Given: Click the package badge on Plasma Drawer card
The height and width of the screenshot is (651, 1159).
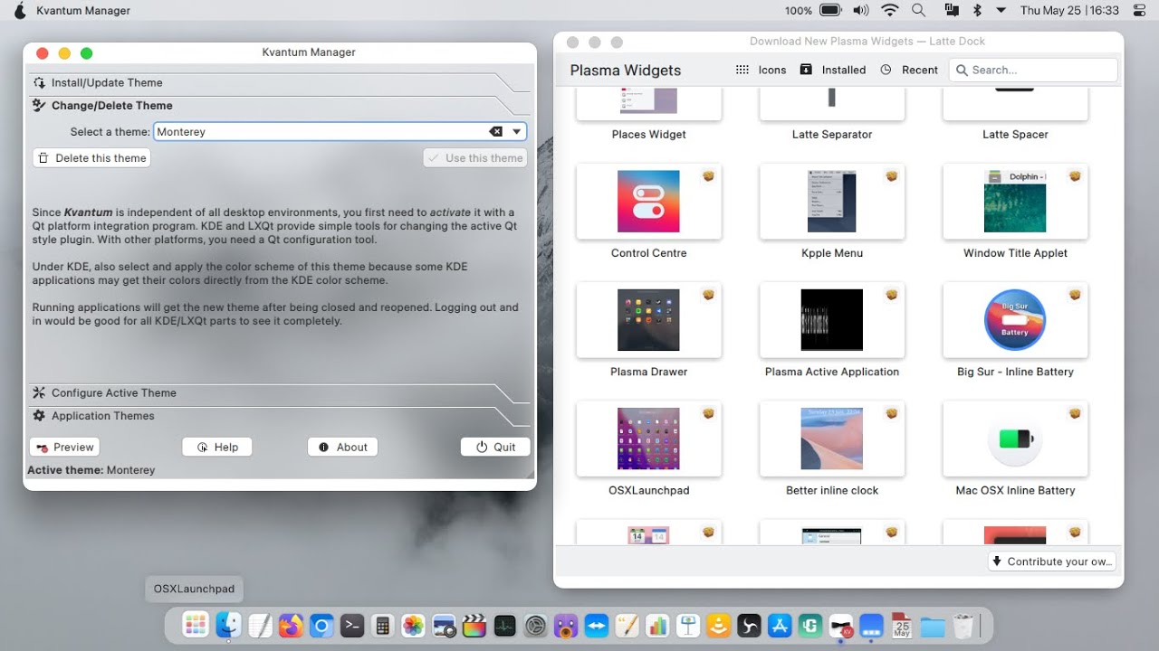Looking at the screenshot, I should (708, 295).
